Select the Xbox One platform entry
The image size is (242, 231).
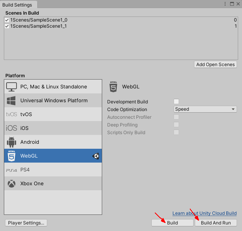coord(53,183)
